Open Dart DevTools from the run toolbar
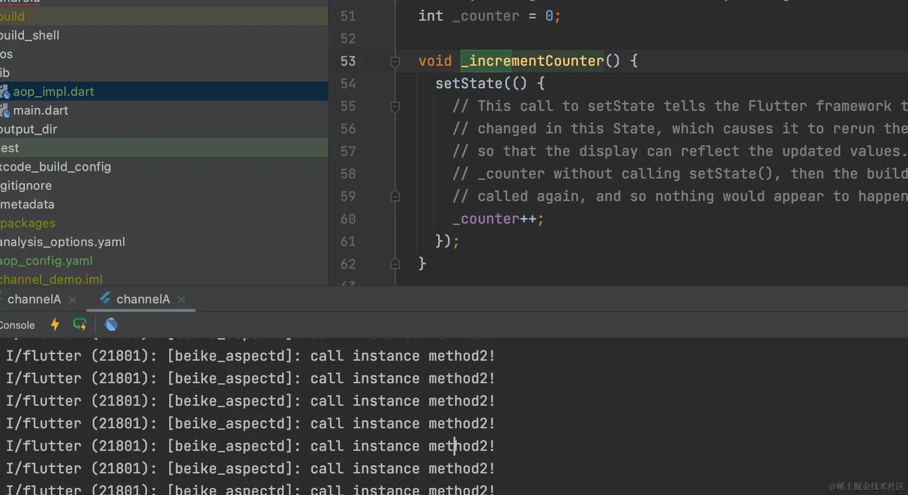The height and width of the screenshot is (495, 908). (x=111, y=324)
